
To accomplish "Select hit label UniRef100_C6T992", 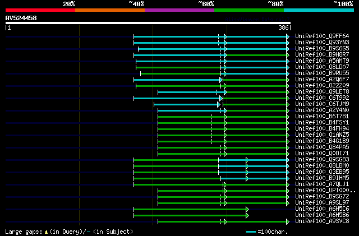I will point(322,98).
